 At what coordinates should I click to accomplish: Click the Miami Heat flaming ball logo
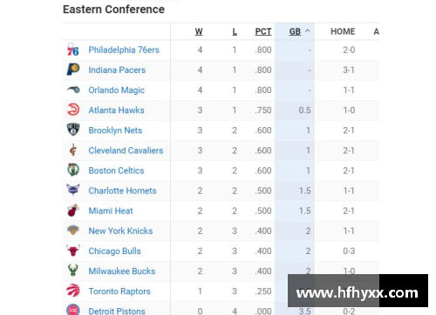pos(73,211)
